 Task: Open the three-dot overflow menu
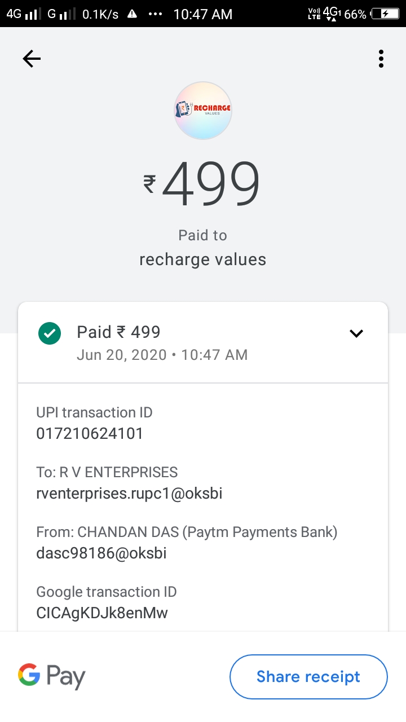click(x=381, y=59)
